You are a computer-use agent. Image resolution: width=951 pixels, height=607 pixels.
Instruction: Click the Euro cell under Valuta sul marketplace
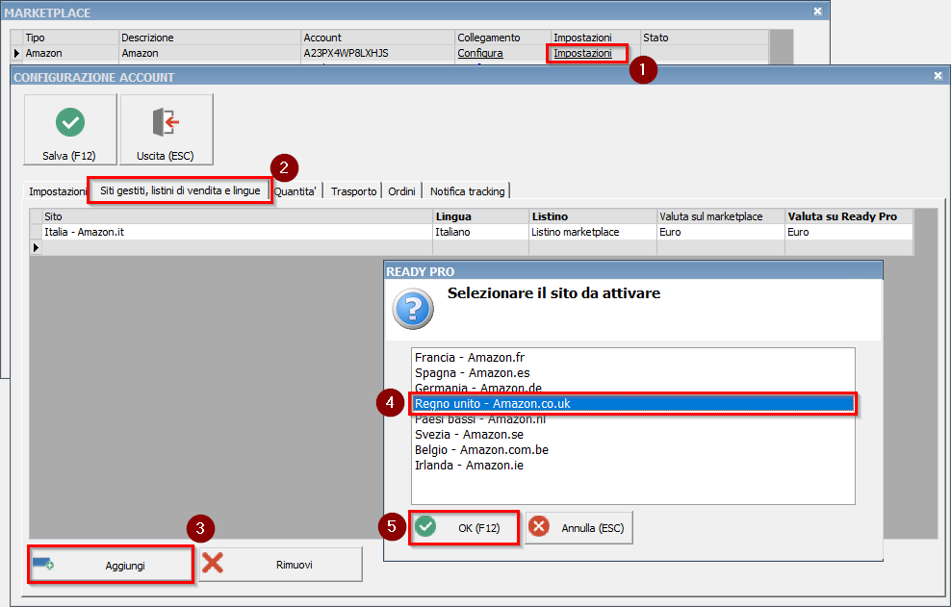[x=721, y=232]
